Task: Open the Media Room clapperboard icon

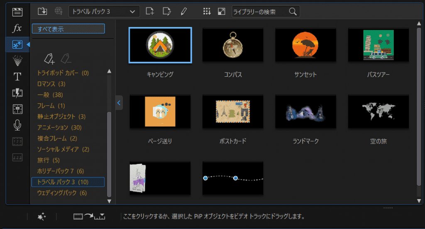Action: 17,12
